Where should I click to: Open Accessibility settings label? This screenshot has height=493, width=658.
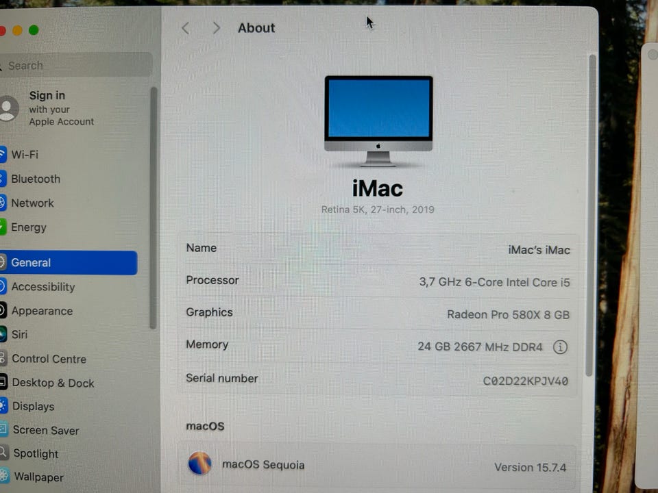point(43,287)
